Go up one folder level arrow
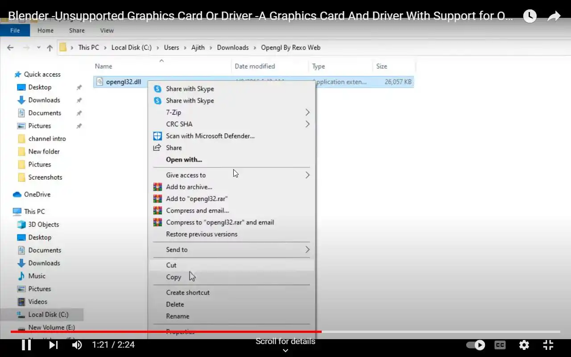The image size is (571, 357). point(50,48)
